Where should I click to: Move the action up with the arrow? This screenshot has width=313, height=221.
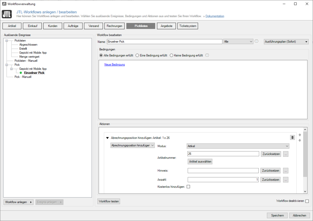tap(300, 135)
